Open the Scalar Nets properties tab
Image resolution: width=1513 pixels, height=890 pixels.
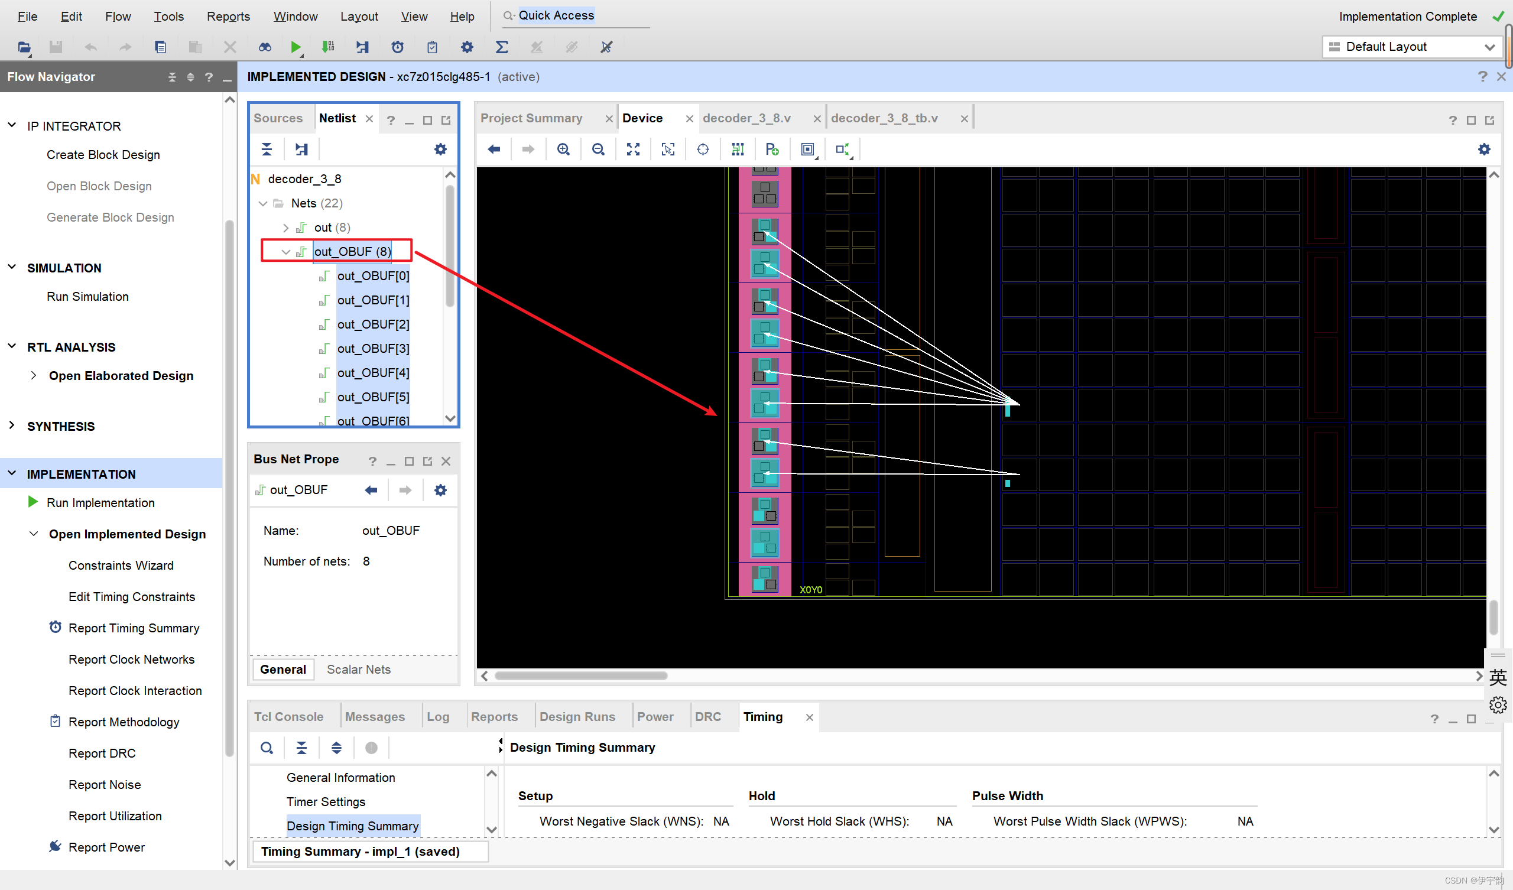358,669
